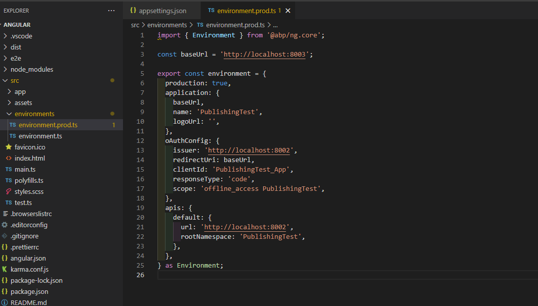The image size is (538, 306).
Task: Open environment.ts file in explorer
Action: pyautogui.click(x=40, y=136)
